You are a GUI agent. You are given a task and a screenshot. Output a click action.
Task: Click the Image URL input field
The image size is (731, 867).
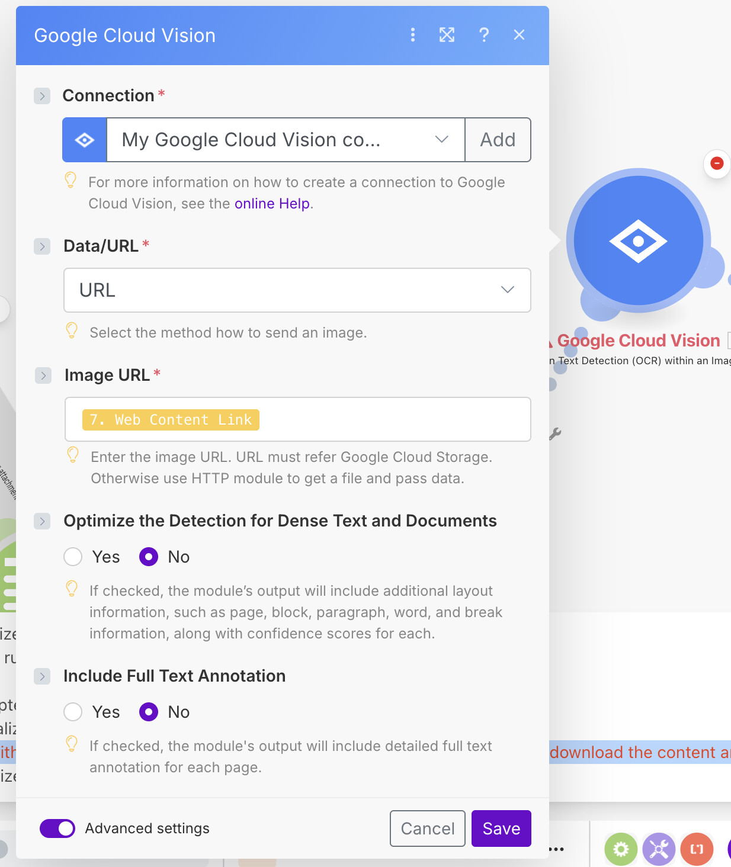pyautogui.click(x=298, y=419)
